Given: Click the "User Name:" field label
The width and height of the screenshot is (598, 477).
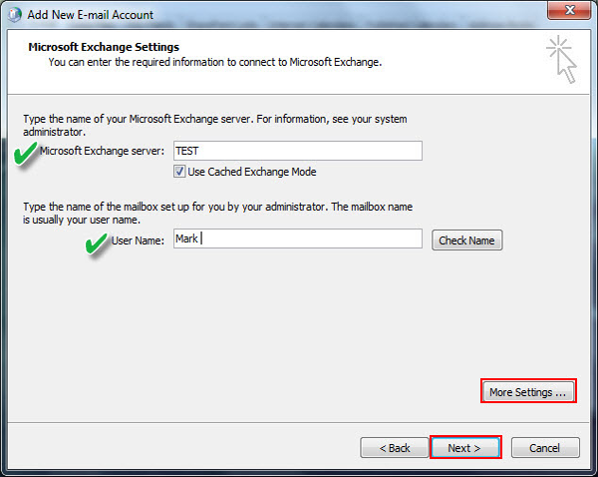Looking at the screenshot, I should (138, 240).
